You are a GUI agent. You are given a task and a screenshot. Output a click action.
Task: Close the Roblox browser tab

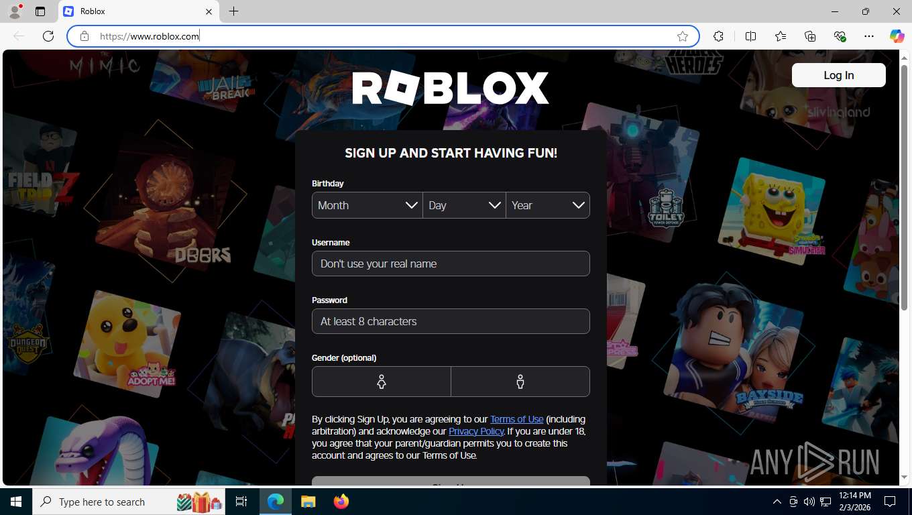click(209, 11)
